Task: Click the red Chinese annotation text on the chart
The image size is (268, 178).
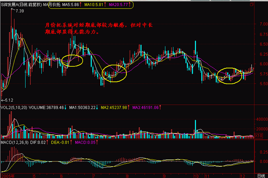Action: pyautogui.click(x=99, y=29)
